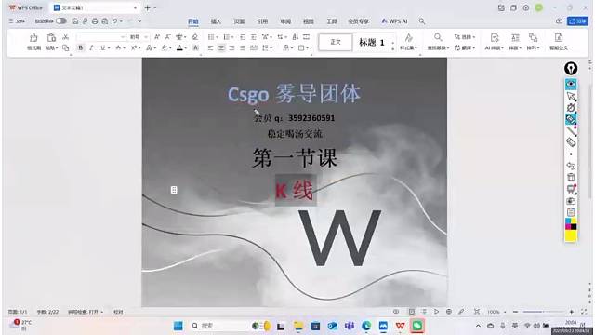This screenshot has width=595, height=335.
Task: Toggle Italic formatting
Action: point(91,47)
